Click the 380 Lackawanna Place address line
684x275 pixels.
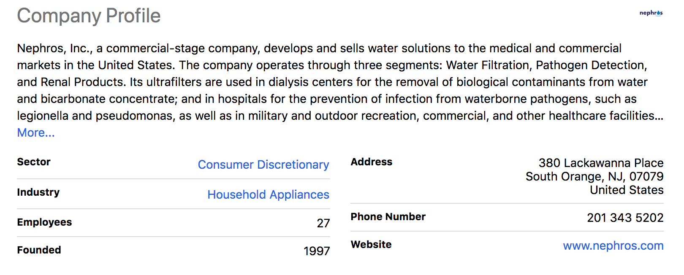click(x=601, y=163)
